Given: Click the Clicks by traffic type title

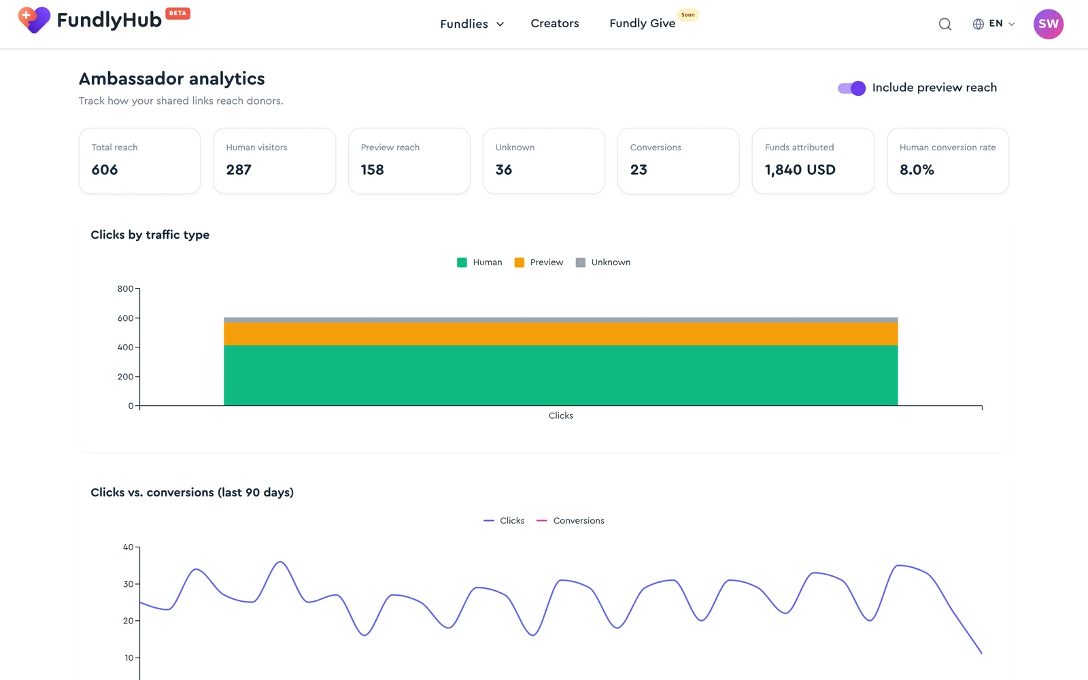Looking at the screenshot, I should pos(150,235).
